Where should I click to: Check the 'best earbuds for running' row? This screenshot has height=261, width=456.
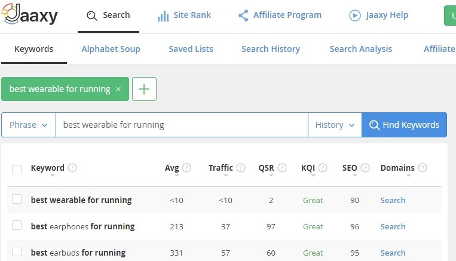point(17,251)
